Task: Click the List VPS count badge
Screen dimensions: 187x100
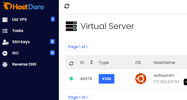Action: point(53,19)
